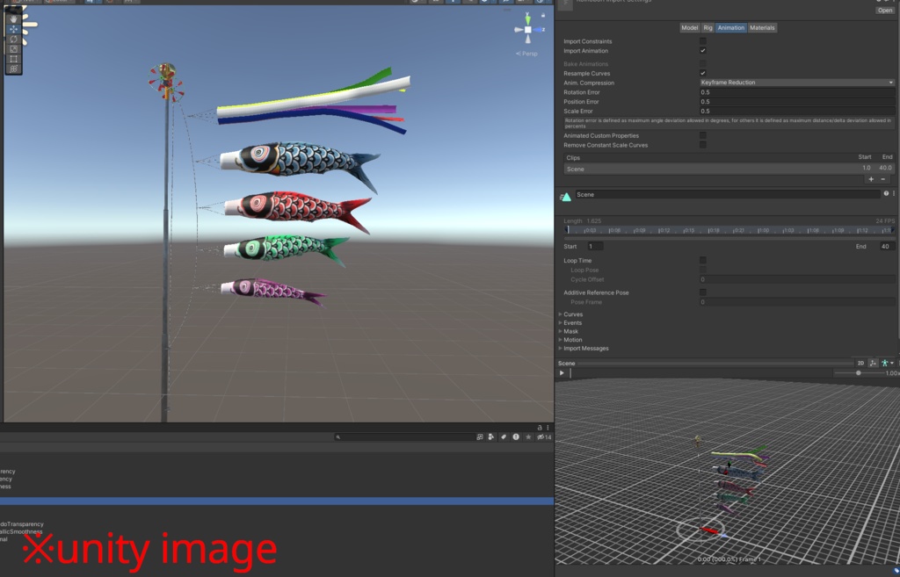Open the preview avatar dropdown
The height and width of the screenshot is (577, 900).
(x=888, y=363)
